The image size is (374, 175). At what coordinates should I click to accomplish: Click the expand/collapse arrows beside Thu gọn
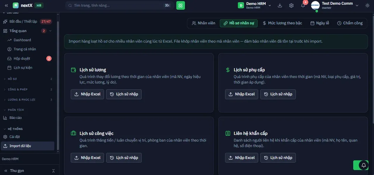[x=53, y=171]
